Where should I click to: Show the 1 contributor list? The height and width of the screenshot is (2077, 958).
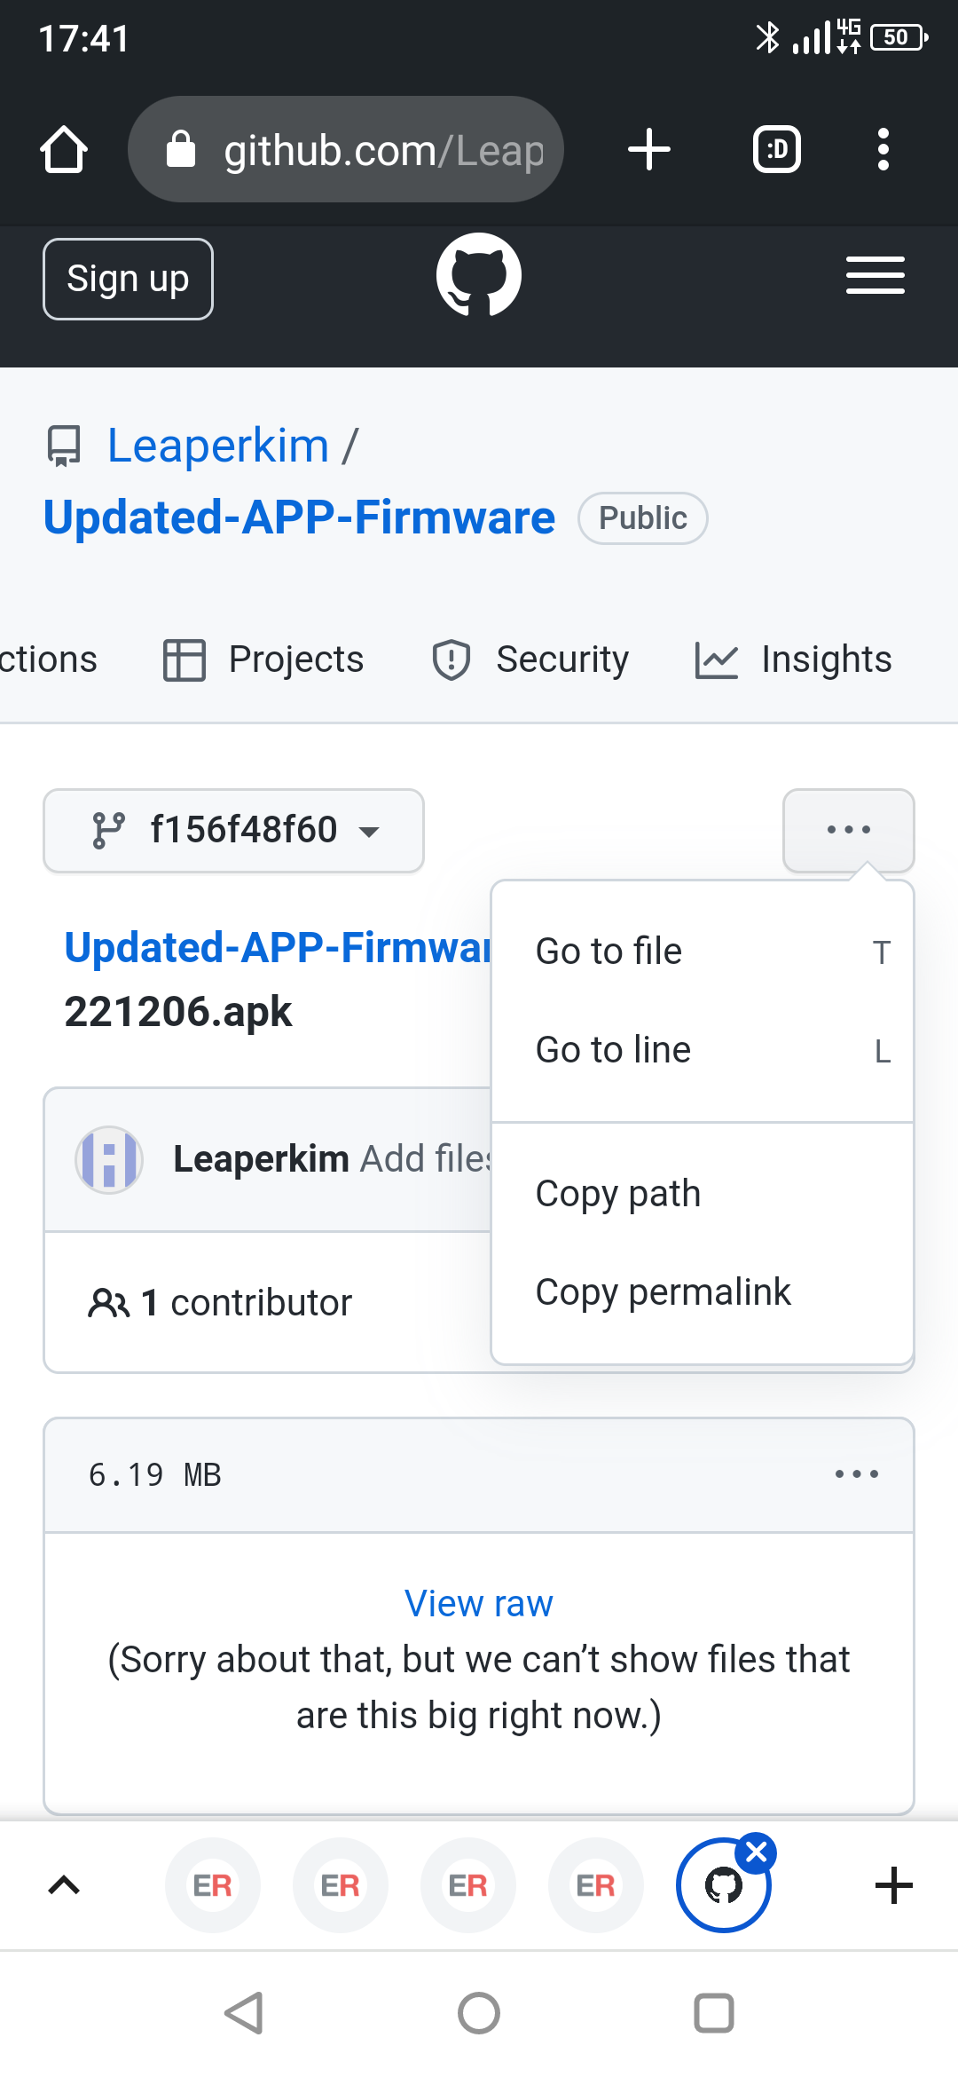click(x=220, y=1303)
